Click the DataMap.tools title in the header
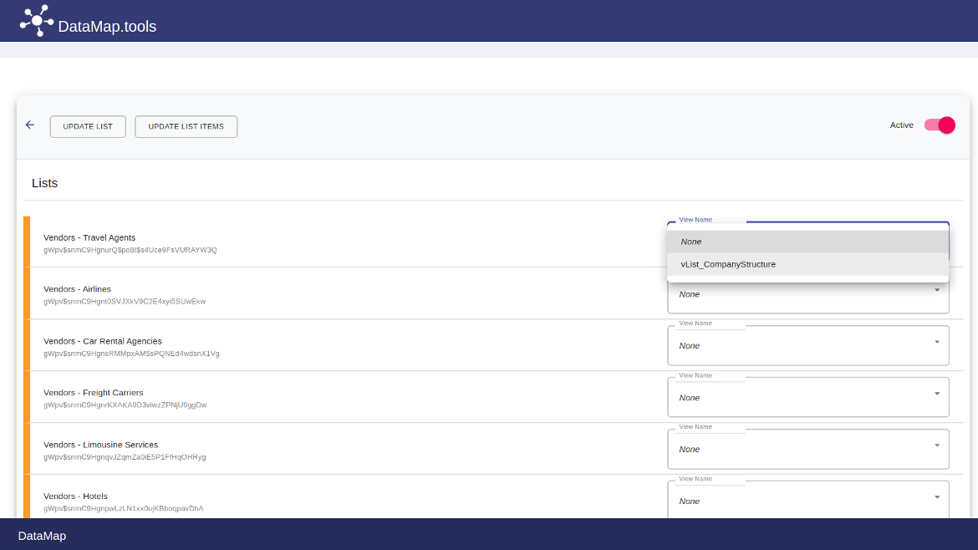The width and height of the screenshot is (978, 550). point(106,26)
